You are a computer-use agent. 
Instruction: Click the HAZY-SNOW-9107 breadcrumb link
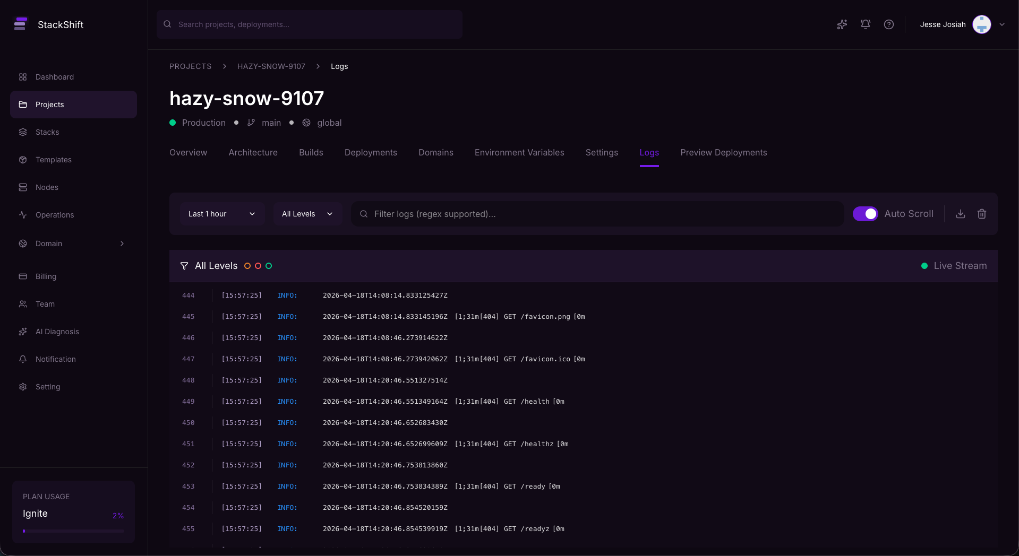(271, 66)
